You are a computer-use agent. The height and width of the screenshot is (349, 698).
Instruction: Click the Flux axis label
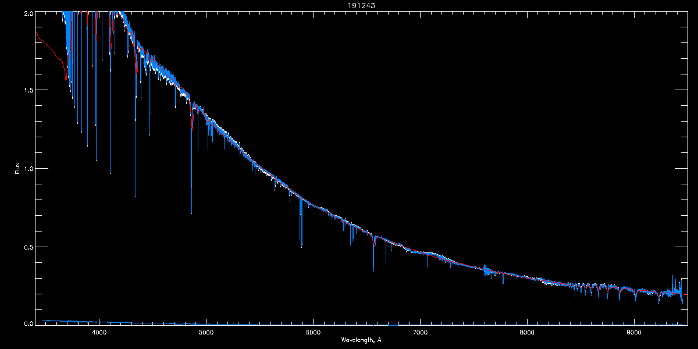pyautogui.click(x=17, y=168)
